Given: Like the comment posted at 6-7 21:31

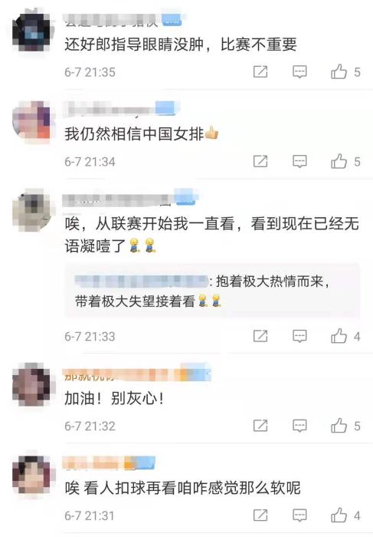Looking at the screenshot, I should pos(339,516).
